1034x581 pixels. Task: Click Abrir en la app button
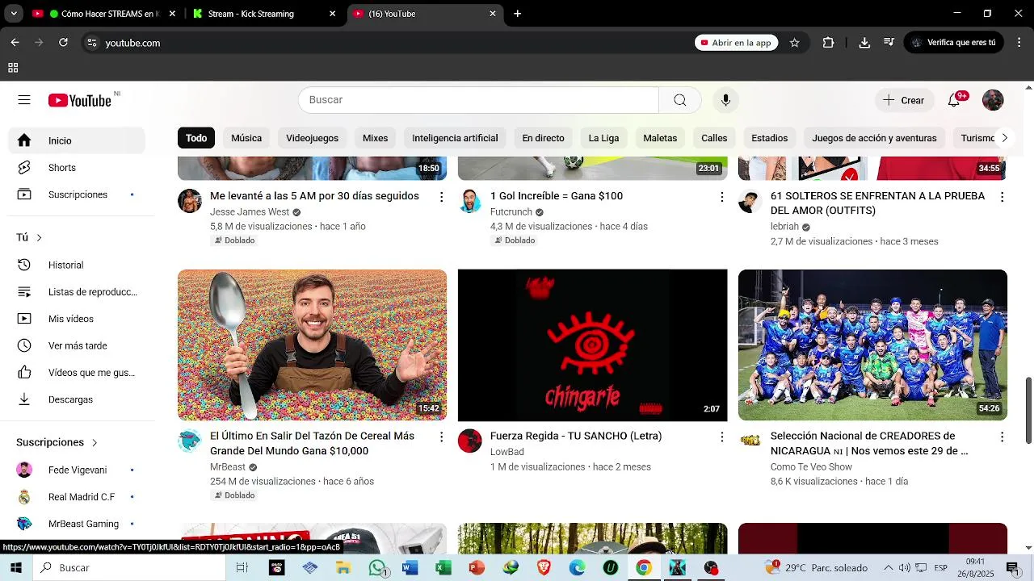coord(736,43)
